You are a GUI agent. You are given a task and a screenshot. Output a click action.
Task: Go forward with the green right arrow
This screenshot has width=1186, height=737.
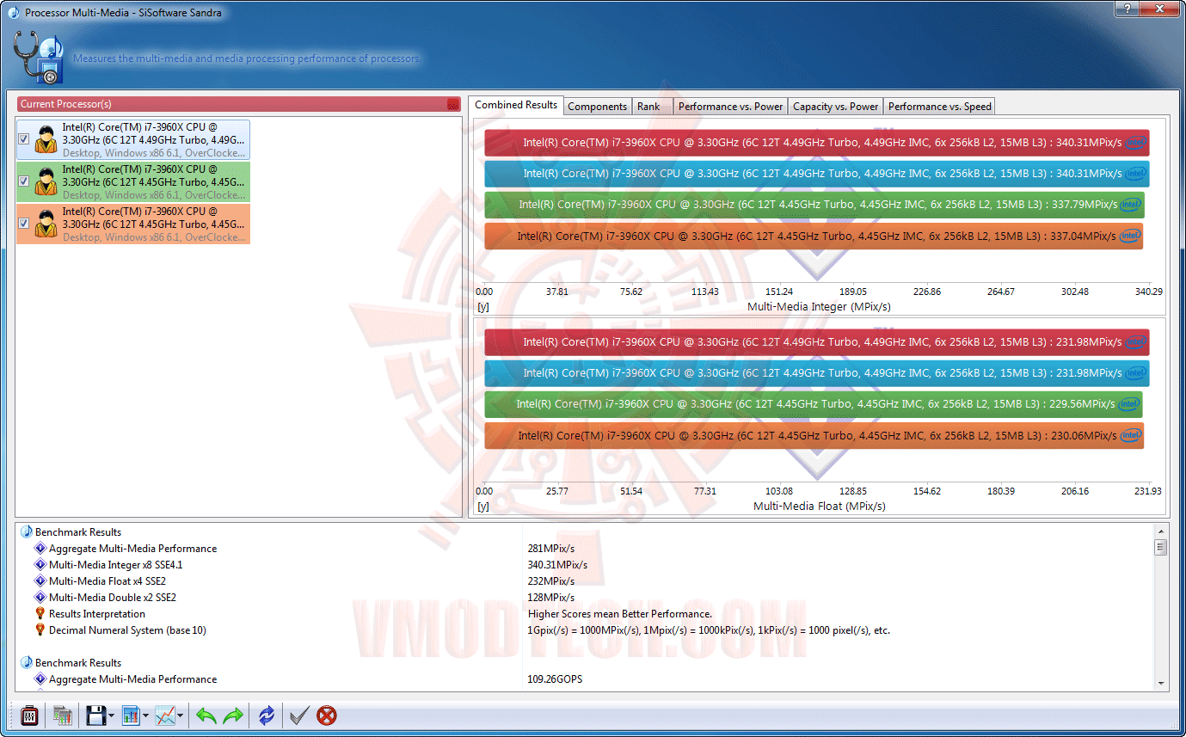[233, 715]
